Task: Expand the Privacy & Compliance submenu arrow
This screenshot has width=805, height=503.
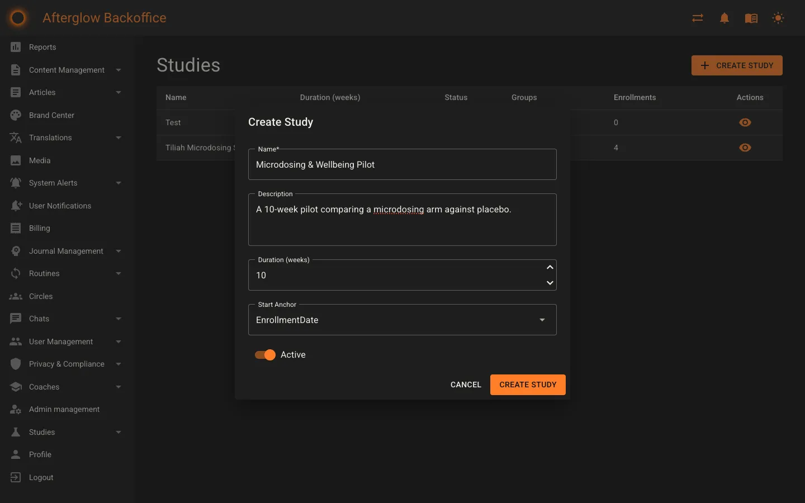Action: [119, 364]
